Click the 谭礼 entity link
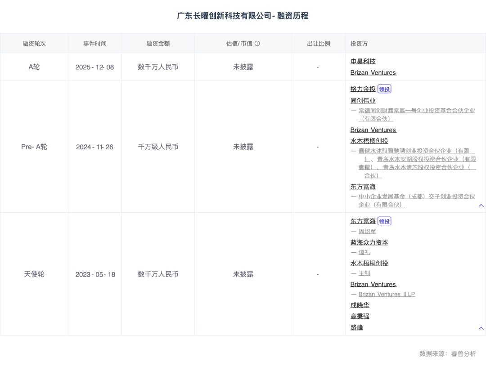 pyautogui.click(x=364, y=252)
